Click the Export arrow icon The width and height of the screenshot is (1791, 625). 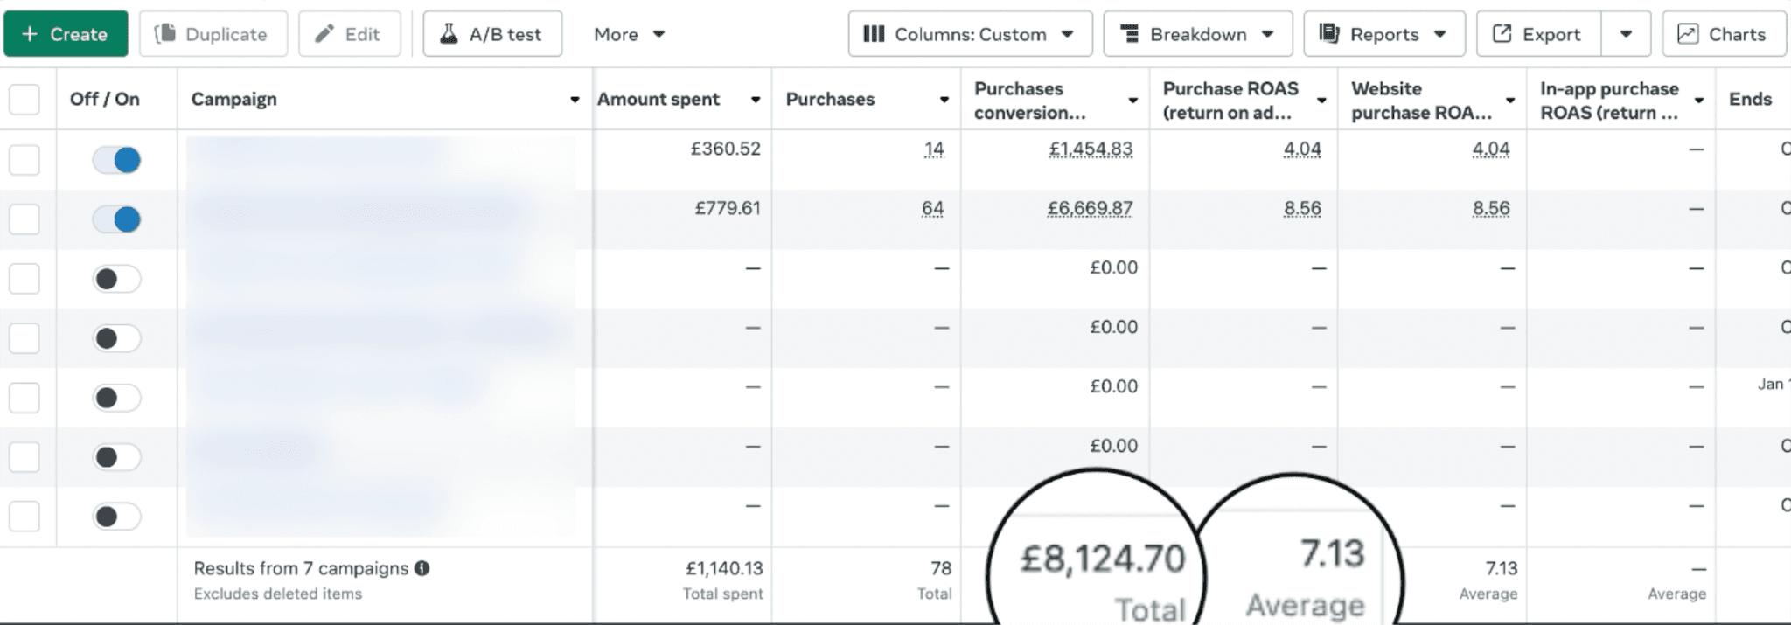pos(1502,34)
